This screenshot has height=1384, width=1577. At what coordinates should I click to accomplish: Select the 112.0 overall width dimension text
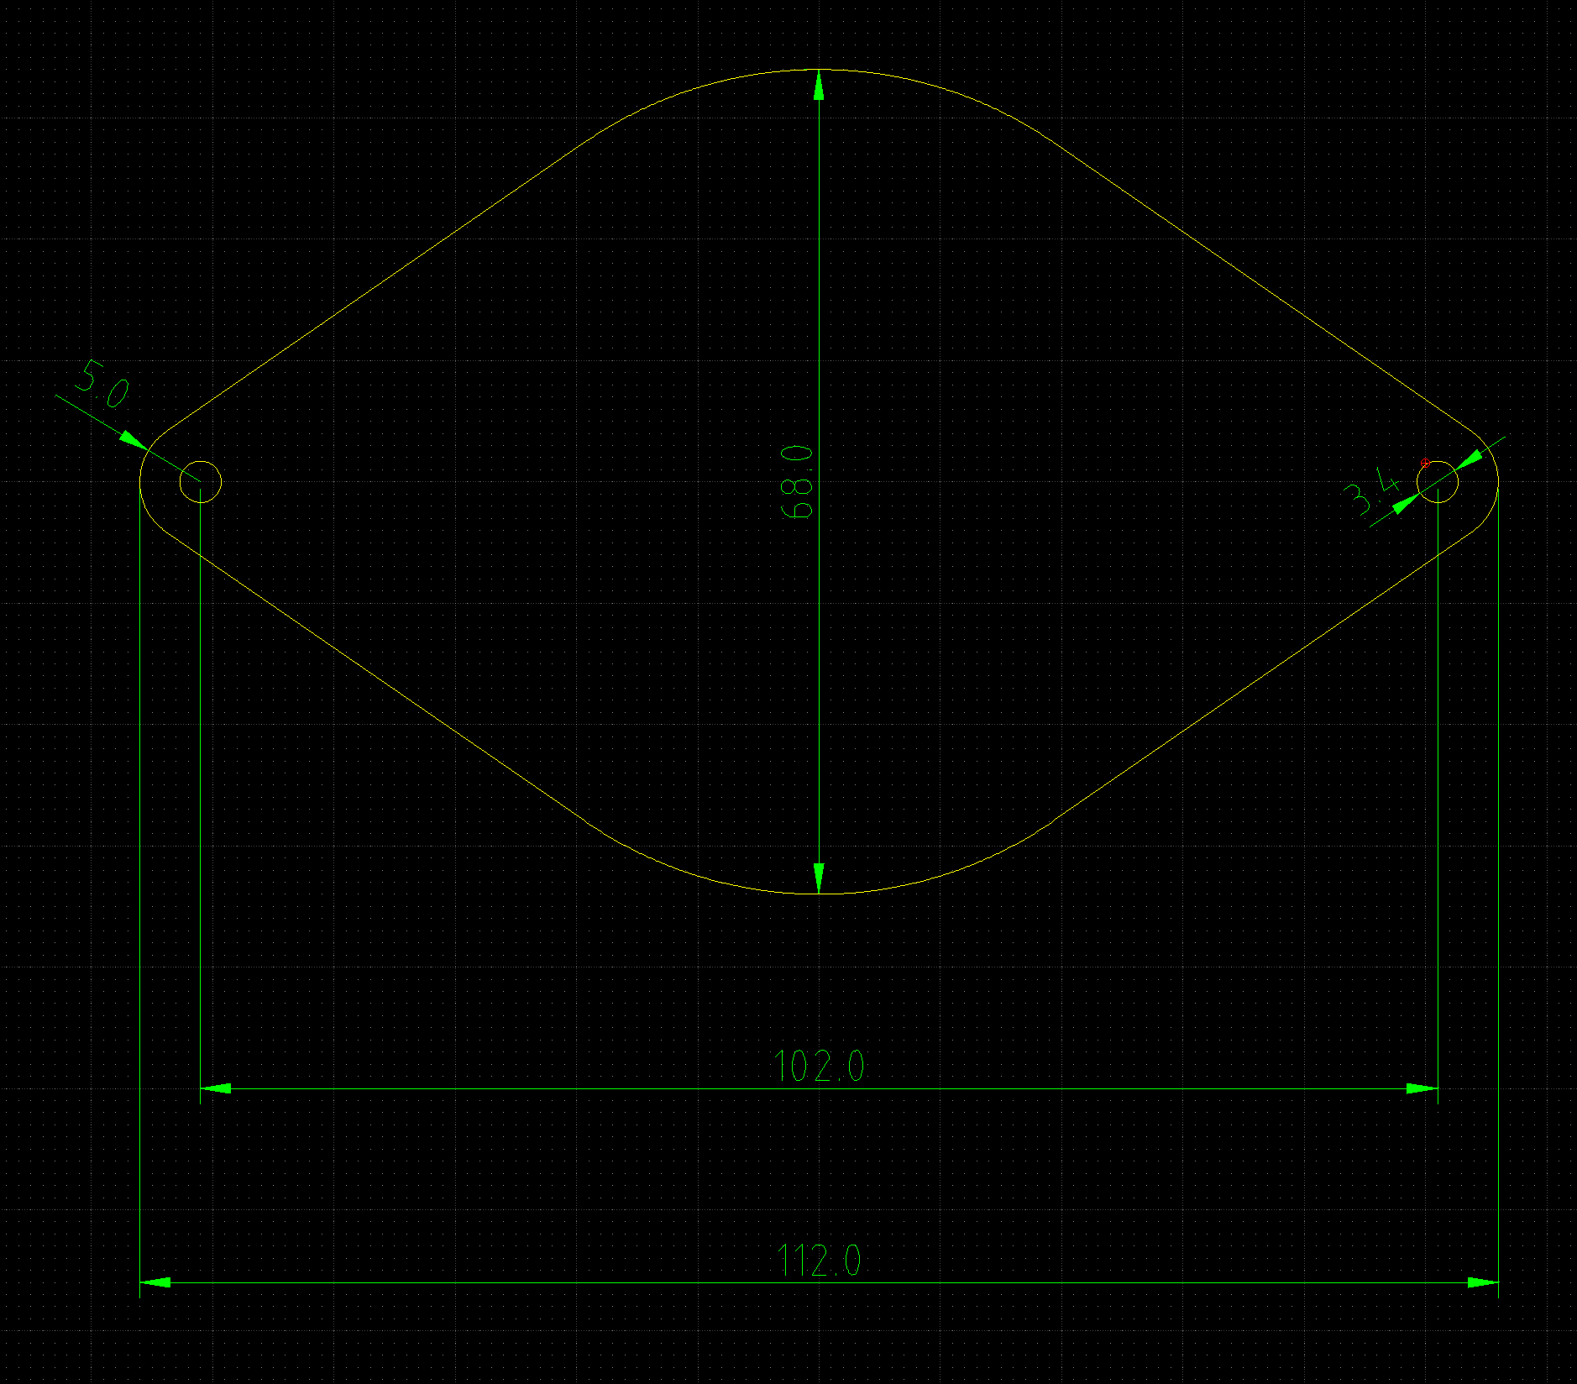(x=819, y=1261)
